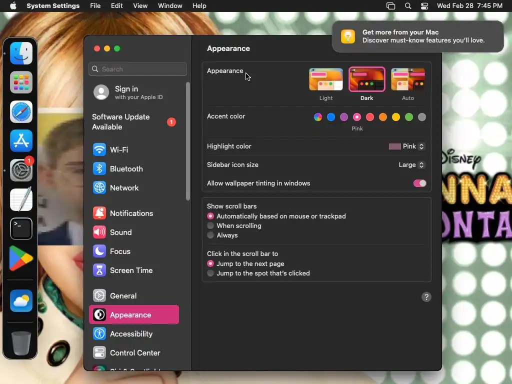Open Google Play icon in Dock
Viewport: 512px width, 384px height.
point(21,258)
